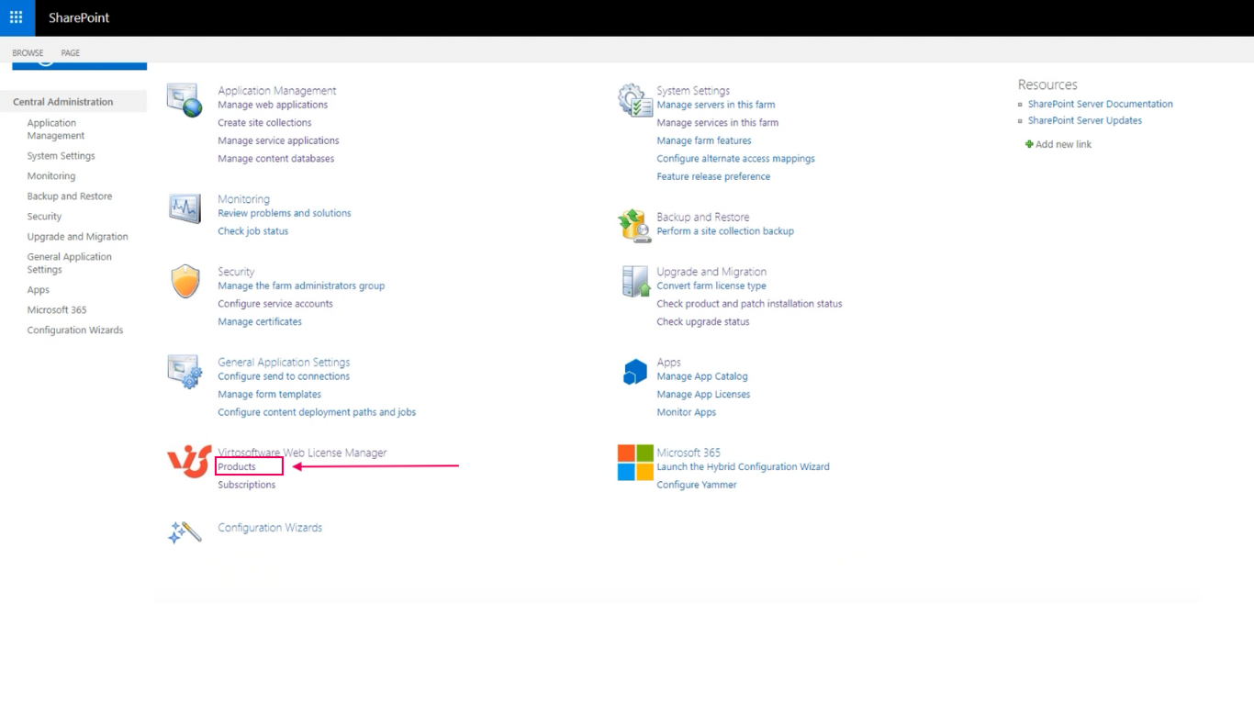Launch the Hybrid Configuration Wizard
Image resolution: width=1254 pixels, height=705 pixels.
tap(743, 466)
